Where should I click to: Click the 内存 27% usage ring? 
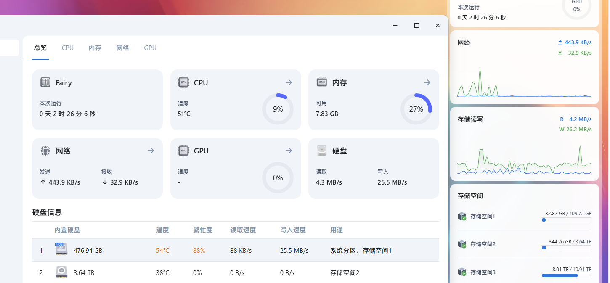[x=416, y=109]
